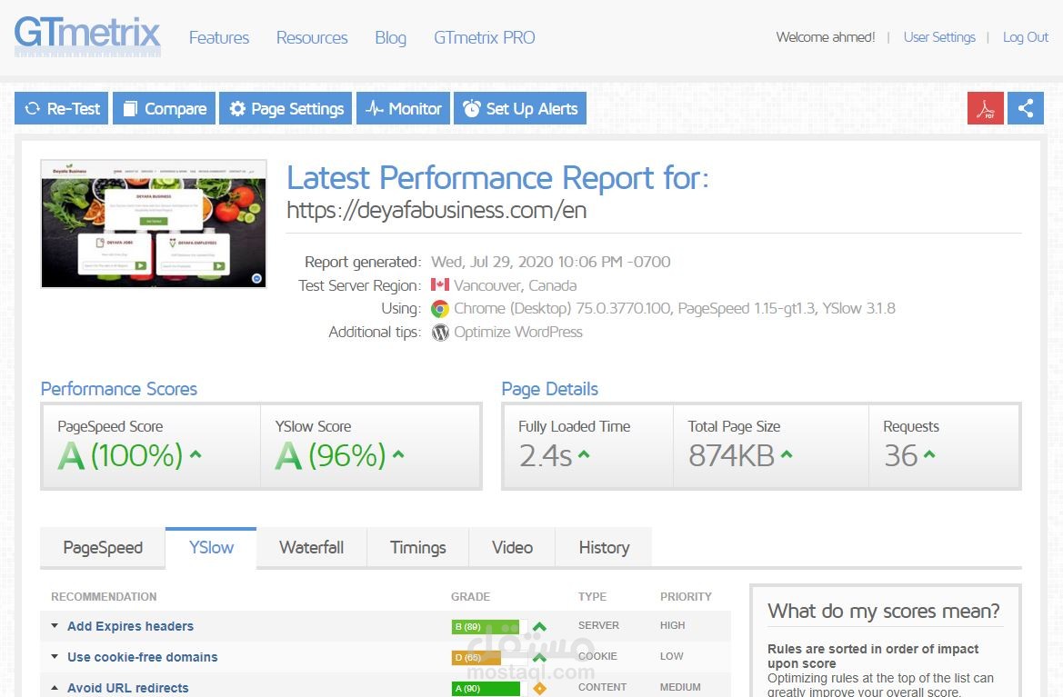Click the A (96%) YSlow score

(331, 455)
